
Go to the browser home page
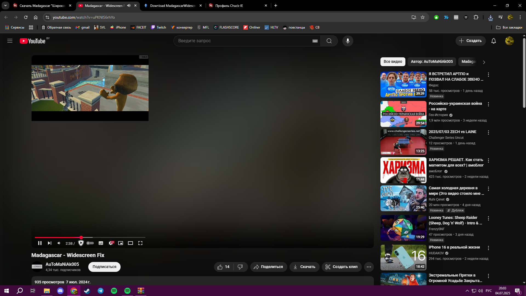36,17
